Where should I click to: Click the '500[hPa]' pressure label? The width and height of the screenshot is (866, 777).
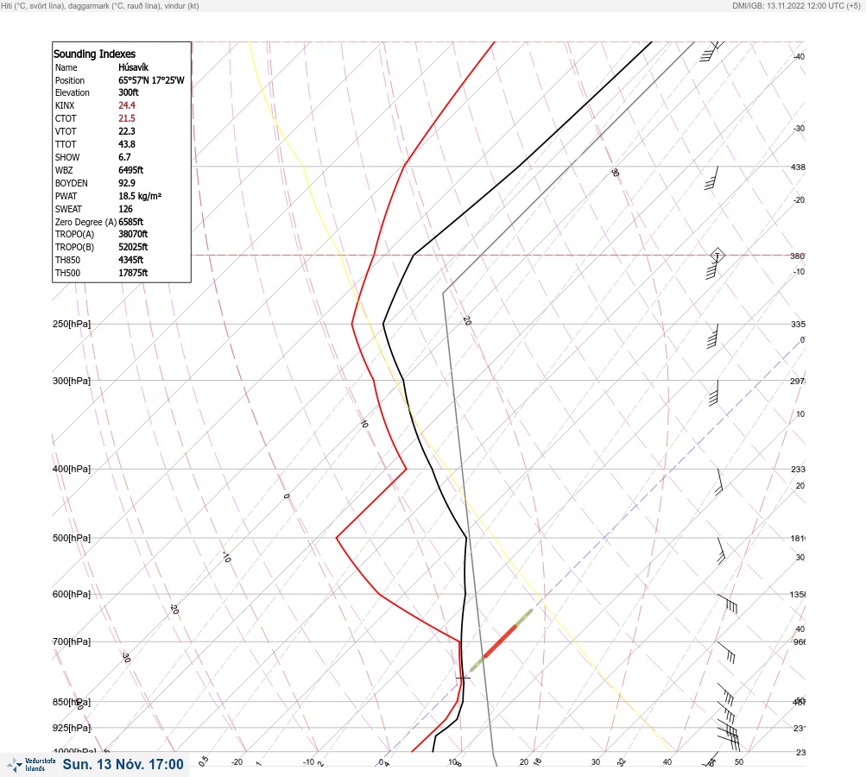tap(72, 538)
